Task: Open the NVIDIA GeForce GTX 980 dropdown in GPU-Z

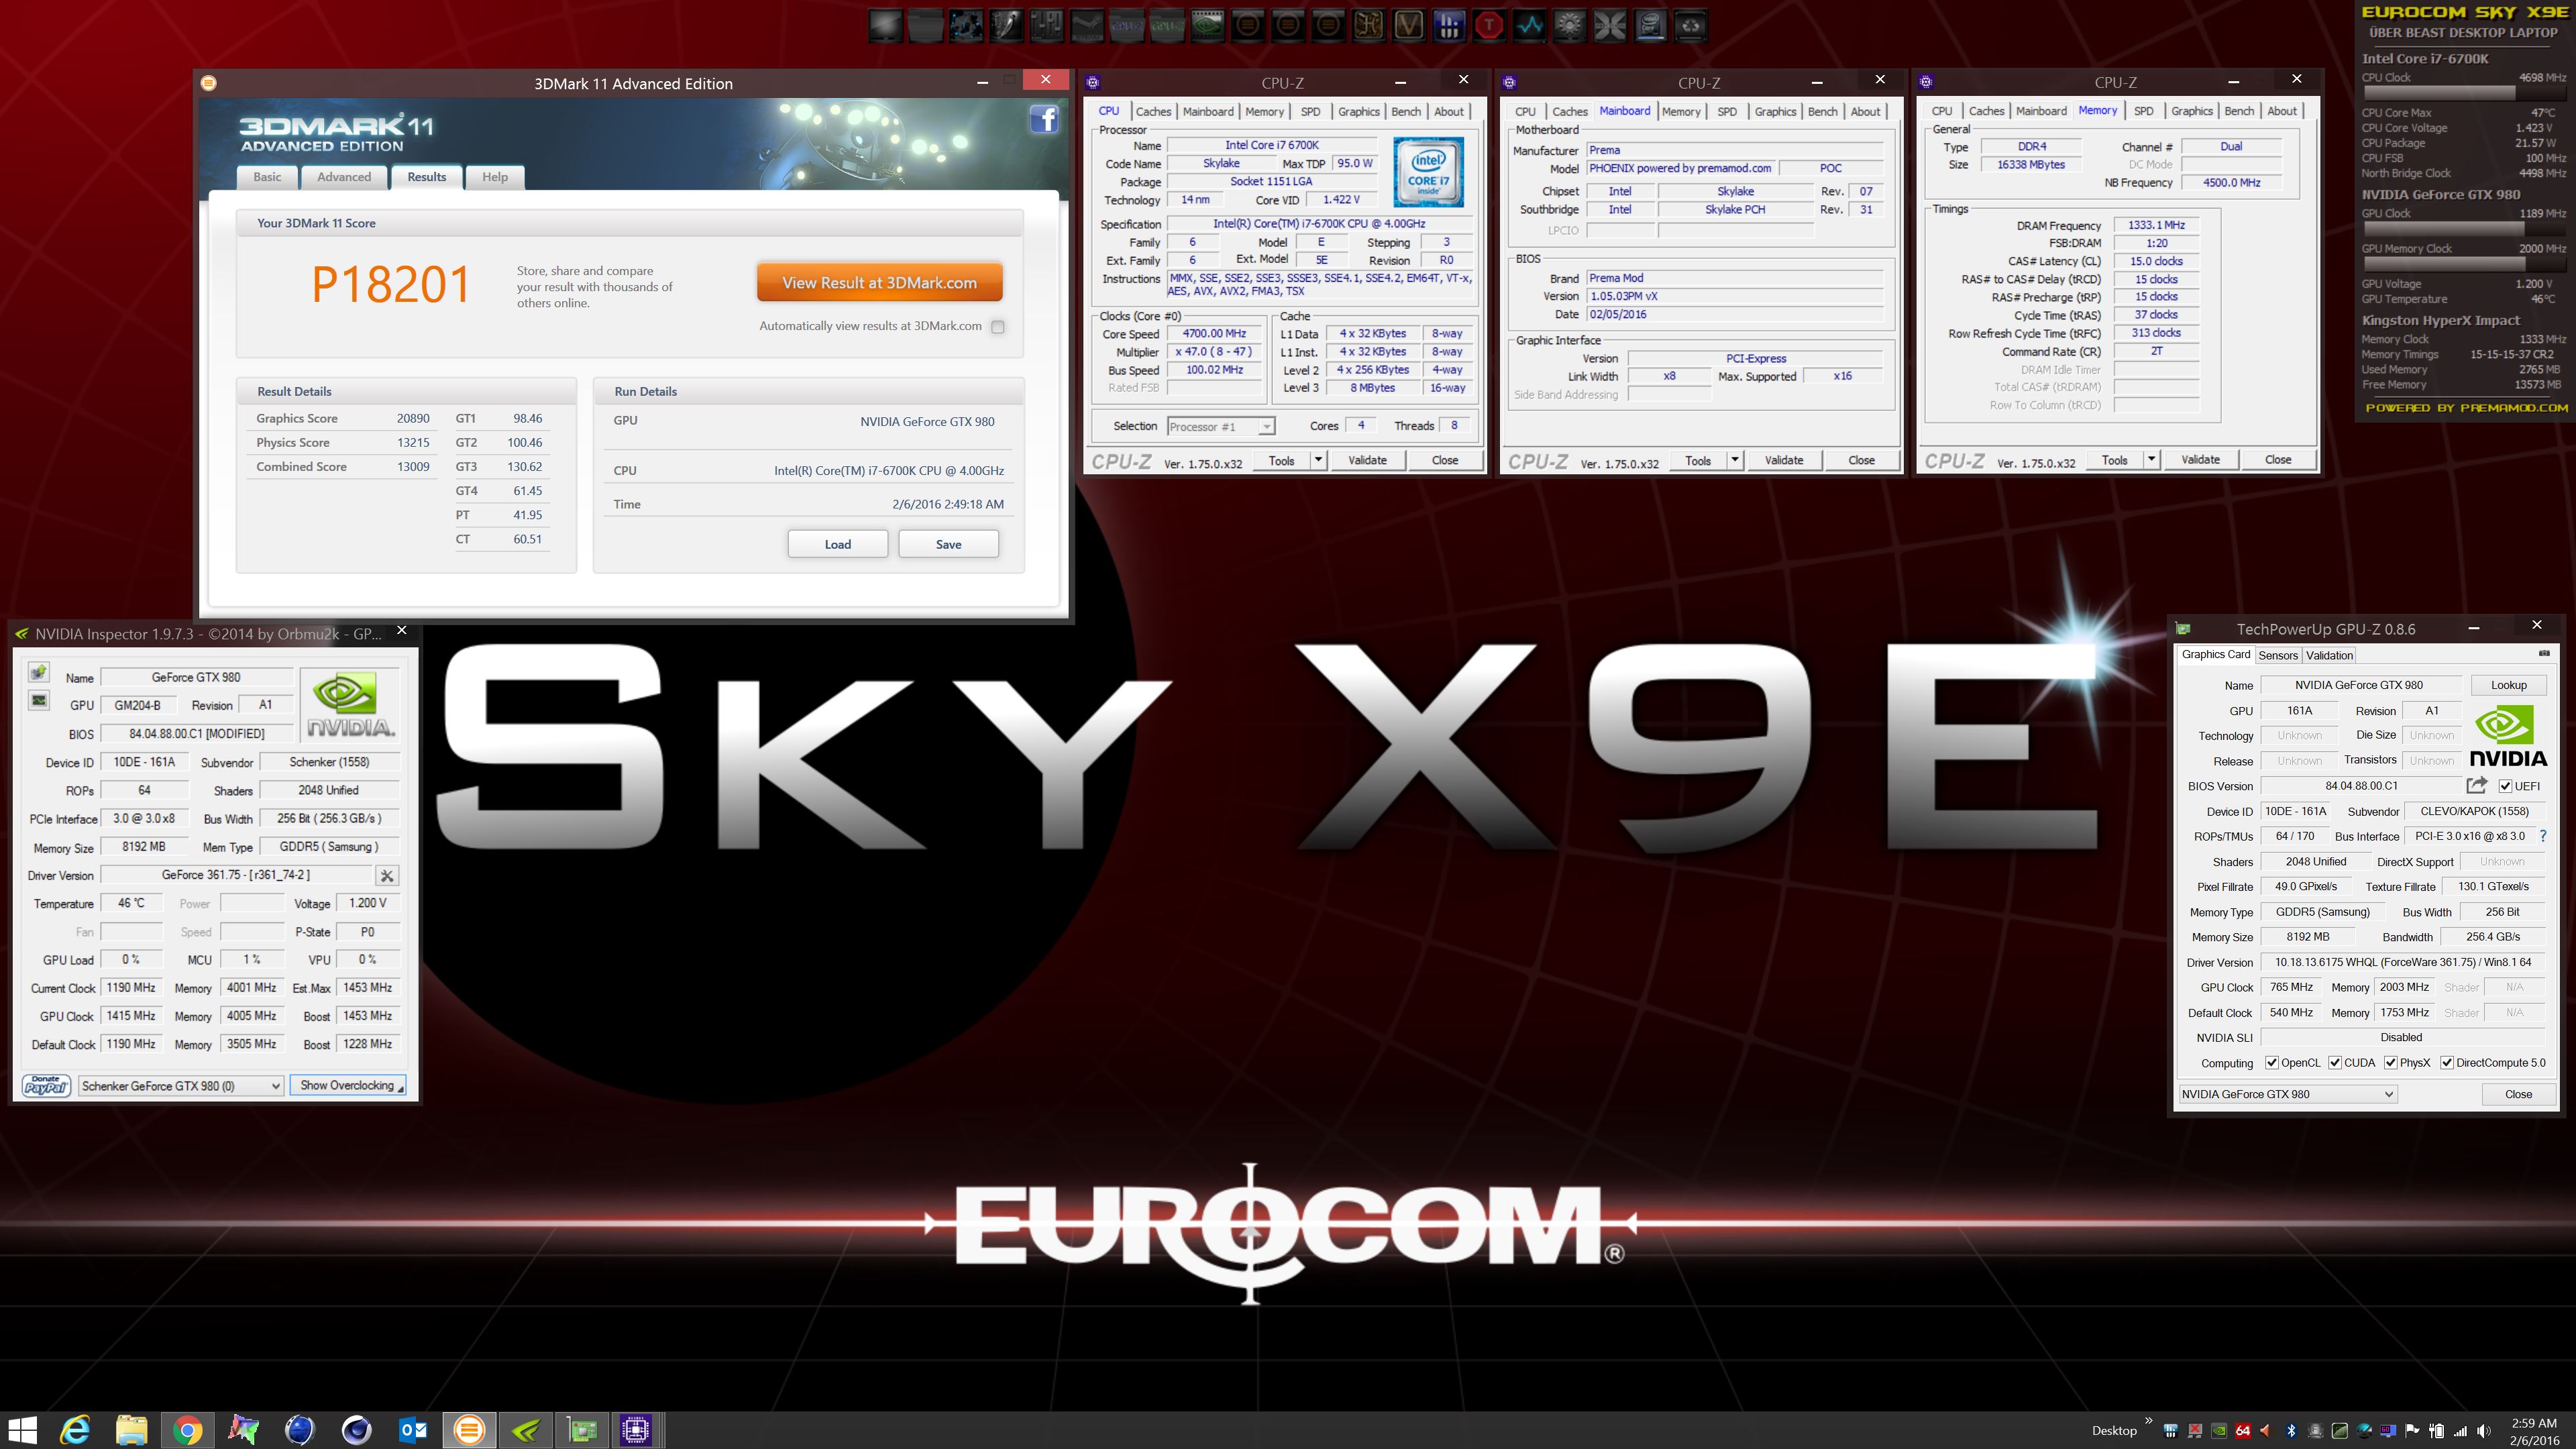Action: (2388, 1094)
